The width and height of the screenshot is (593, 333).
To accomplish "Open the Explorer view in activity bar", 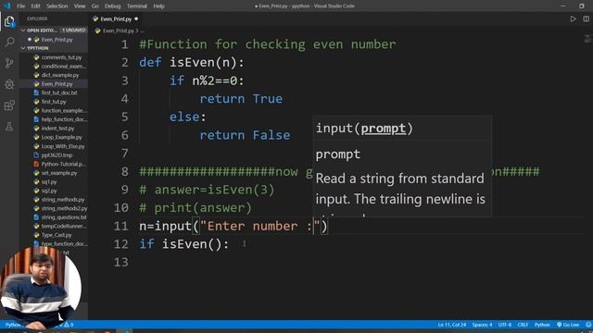I will [x=9, y=21].
